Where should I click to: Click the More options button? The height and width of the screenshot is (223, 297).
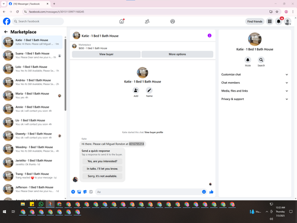coord(177,54)
